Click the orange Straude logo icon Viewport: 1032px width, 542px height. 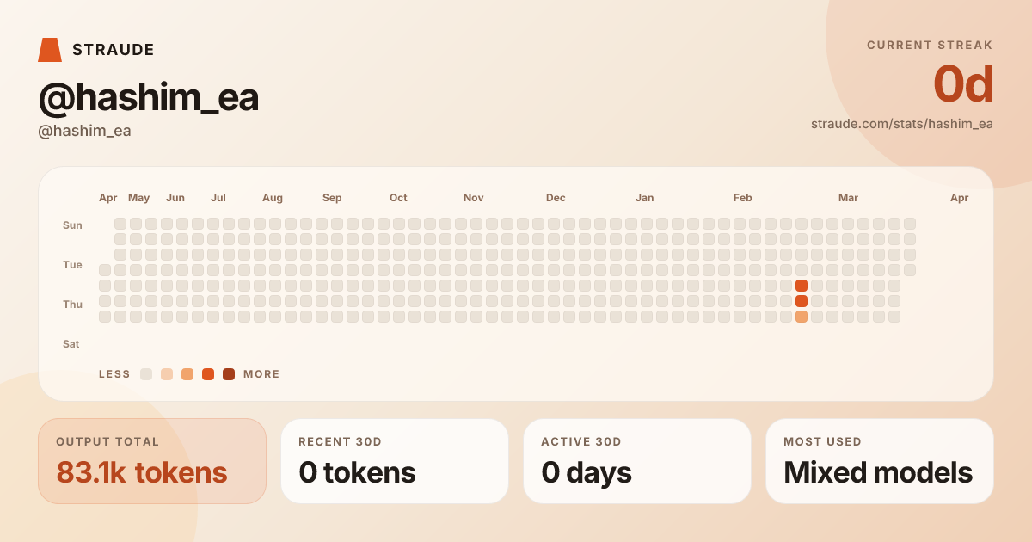click(50, 50)
